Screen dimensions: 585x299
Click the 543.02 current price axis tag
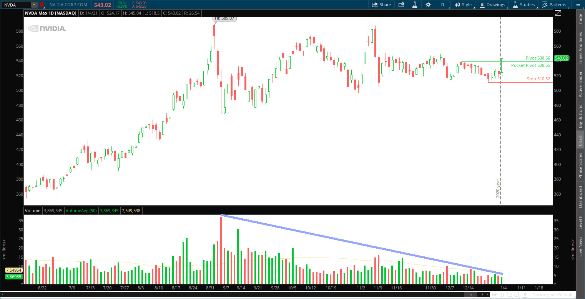562,58
